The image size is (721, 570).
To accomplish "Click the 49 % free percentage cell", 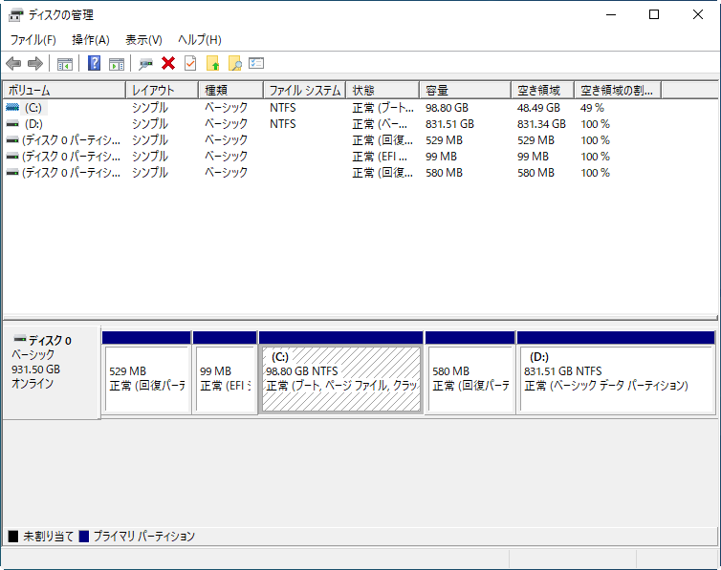I will pyautogui.click(x=592, y=108).
